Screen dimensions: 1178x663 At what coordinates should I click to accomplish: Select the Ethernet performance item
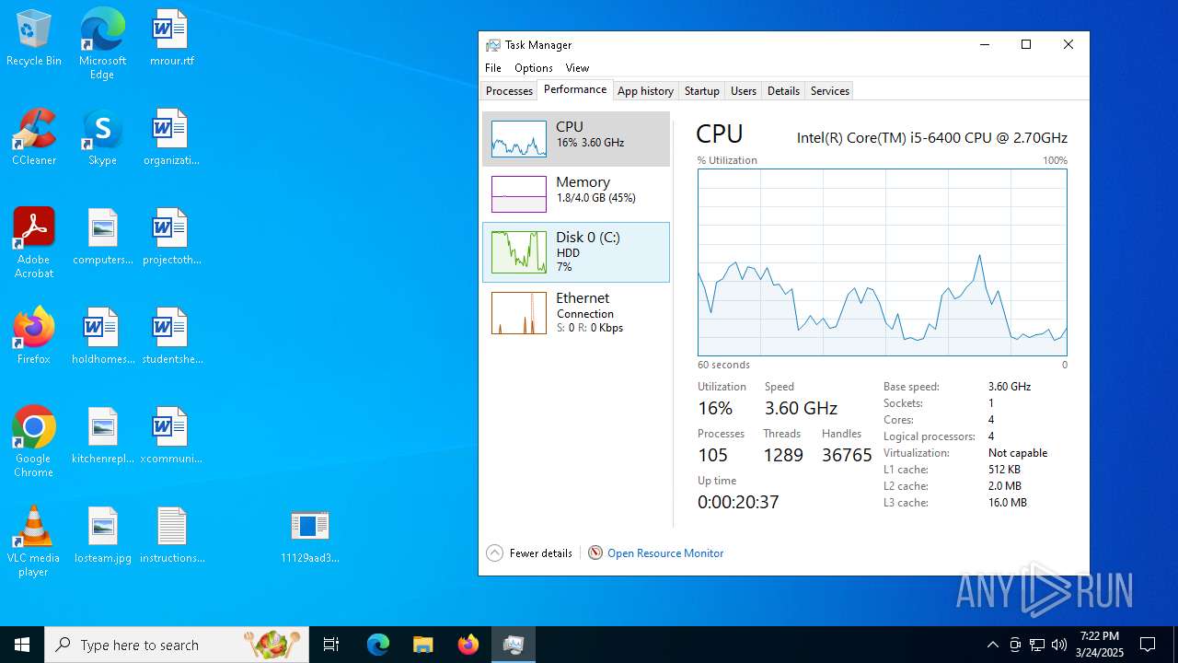[x=576, y=313]
